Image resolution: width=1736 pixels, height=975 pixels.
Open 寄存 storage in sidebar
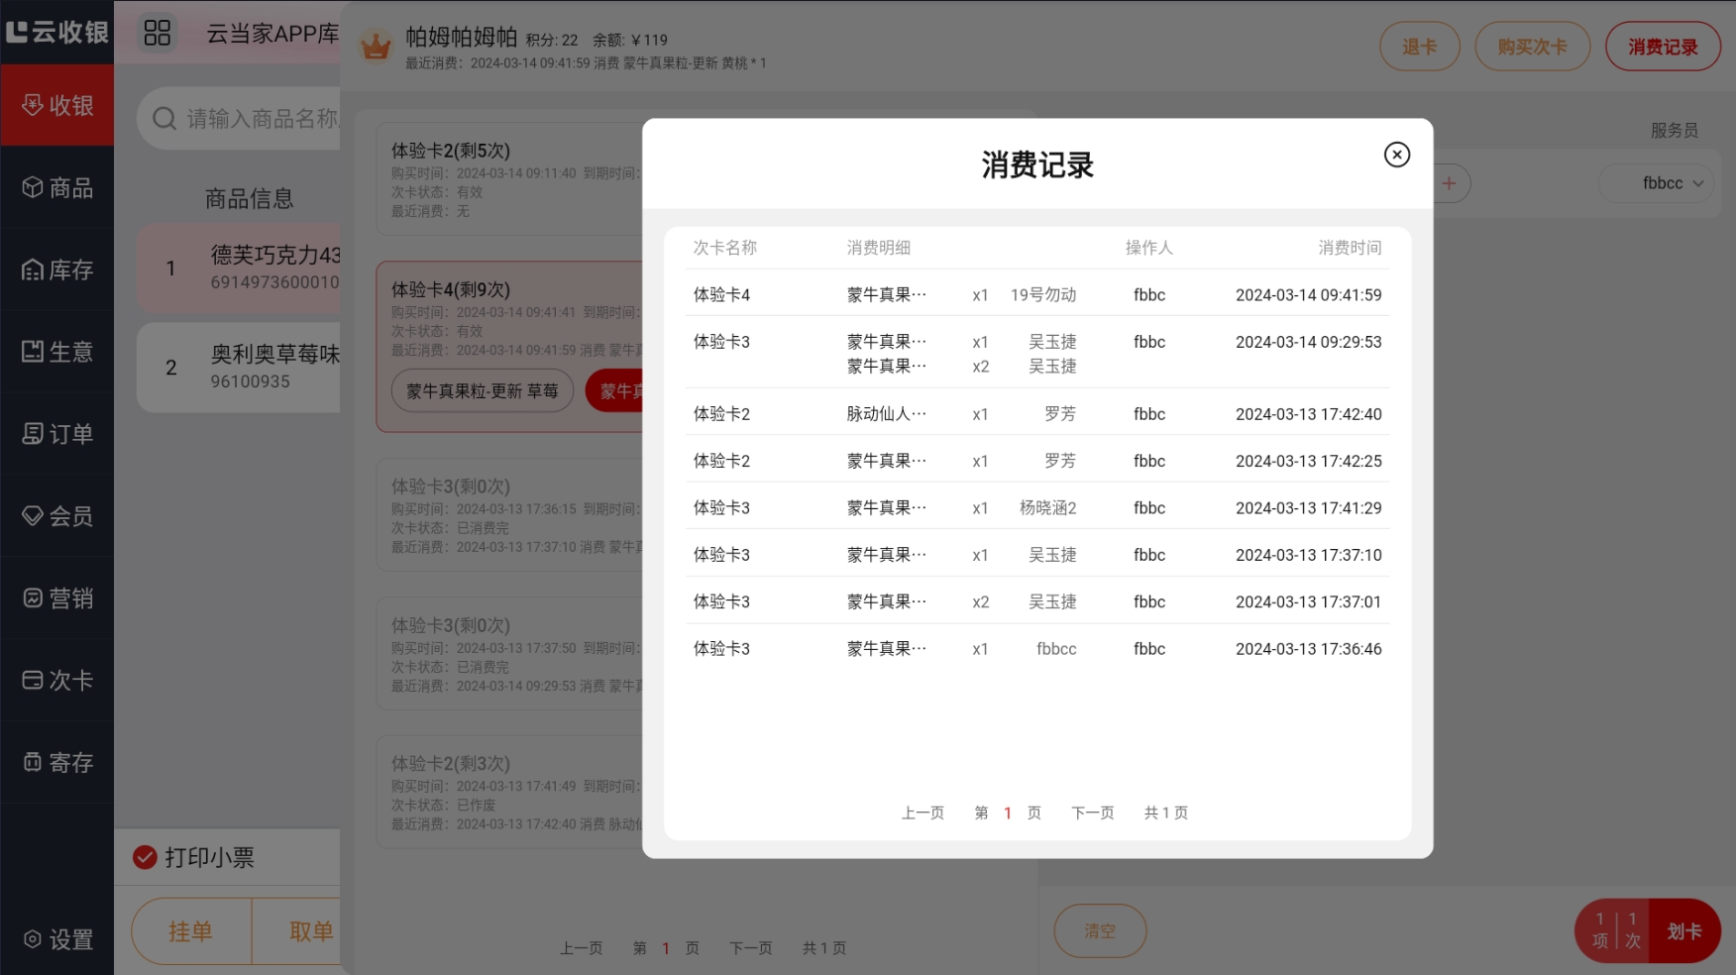pos(57,763)
